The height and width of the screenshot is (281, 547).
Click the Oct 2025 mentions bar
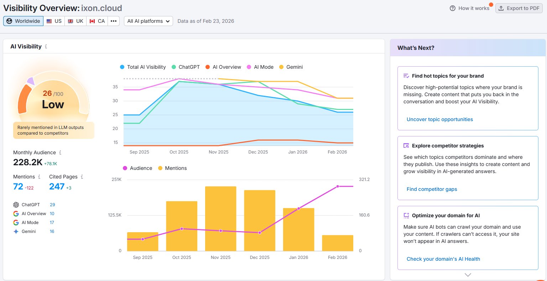coord(182,226)
